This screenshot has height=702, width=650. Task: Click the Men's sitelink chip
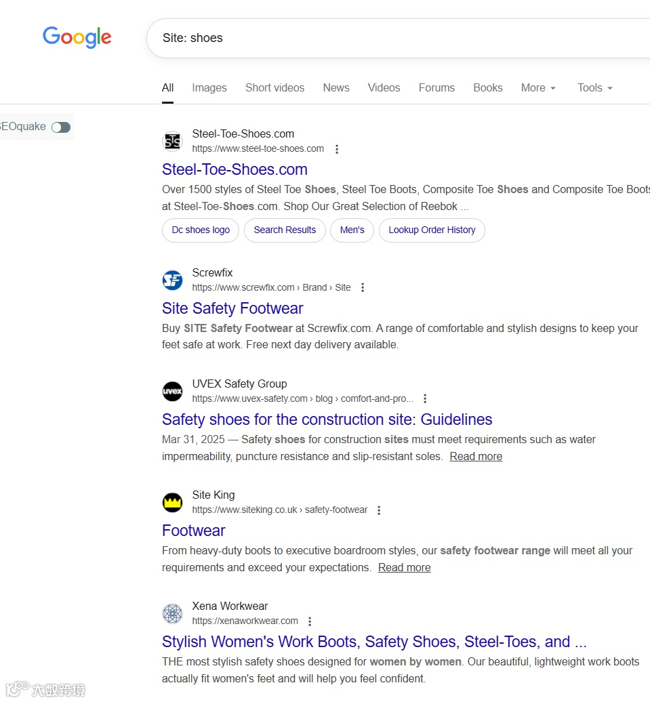pos(352,230)
